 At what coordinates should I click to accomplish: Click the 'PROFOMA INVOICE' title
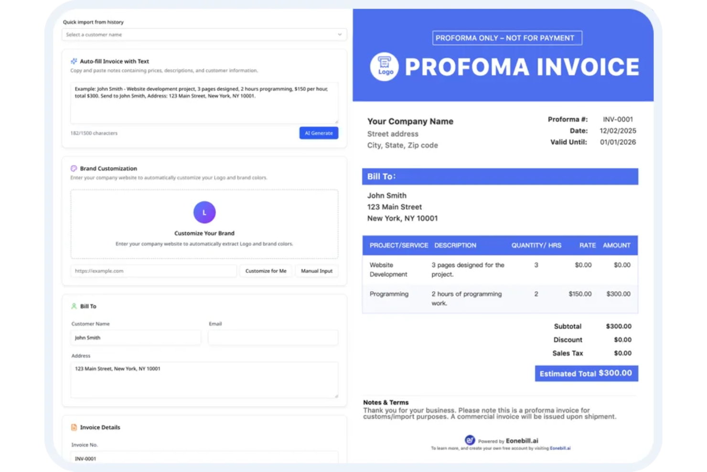pyautogui.click(x=522, y=67)
